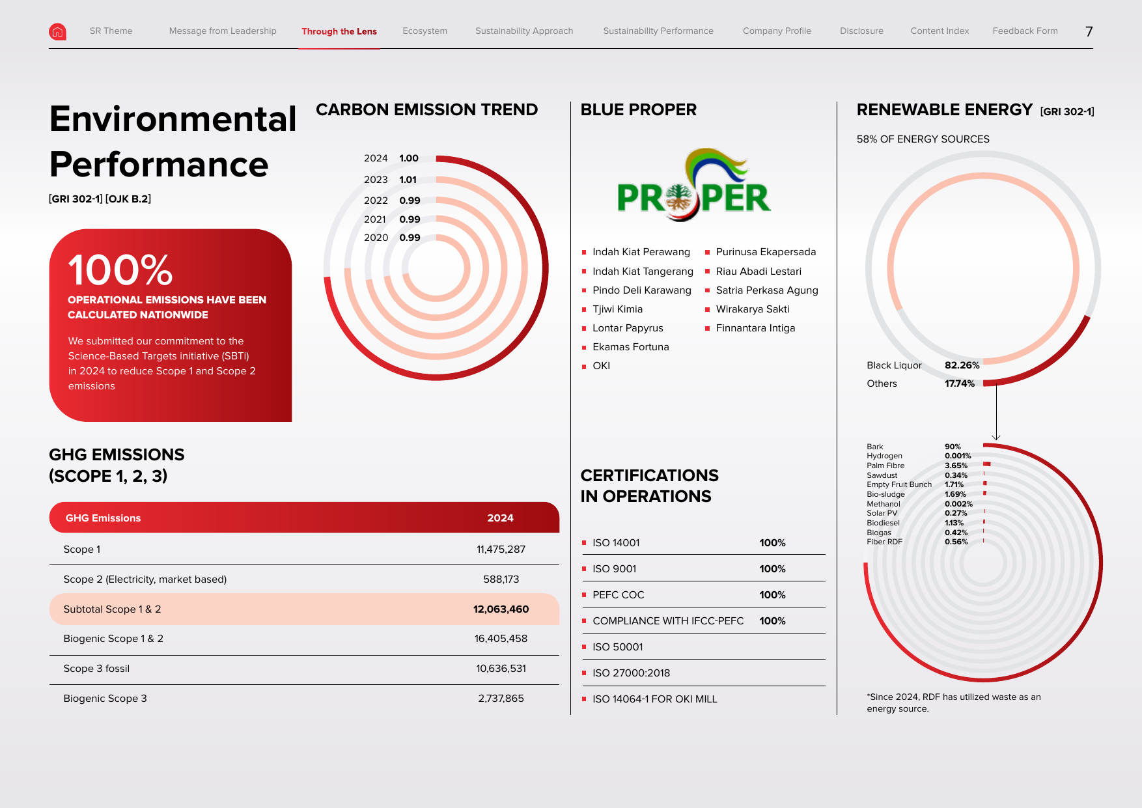Navigate to Sustainability Approach
1142x808 pixels.
pyautogui.click(x=524, y=31)
